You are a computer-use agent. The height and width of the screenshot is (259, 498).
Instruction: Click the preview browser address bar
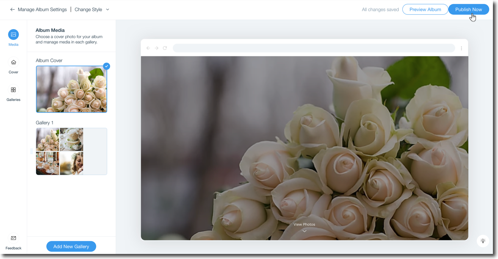pyautogui.click(x=314, y=48)
